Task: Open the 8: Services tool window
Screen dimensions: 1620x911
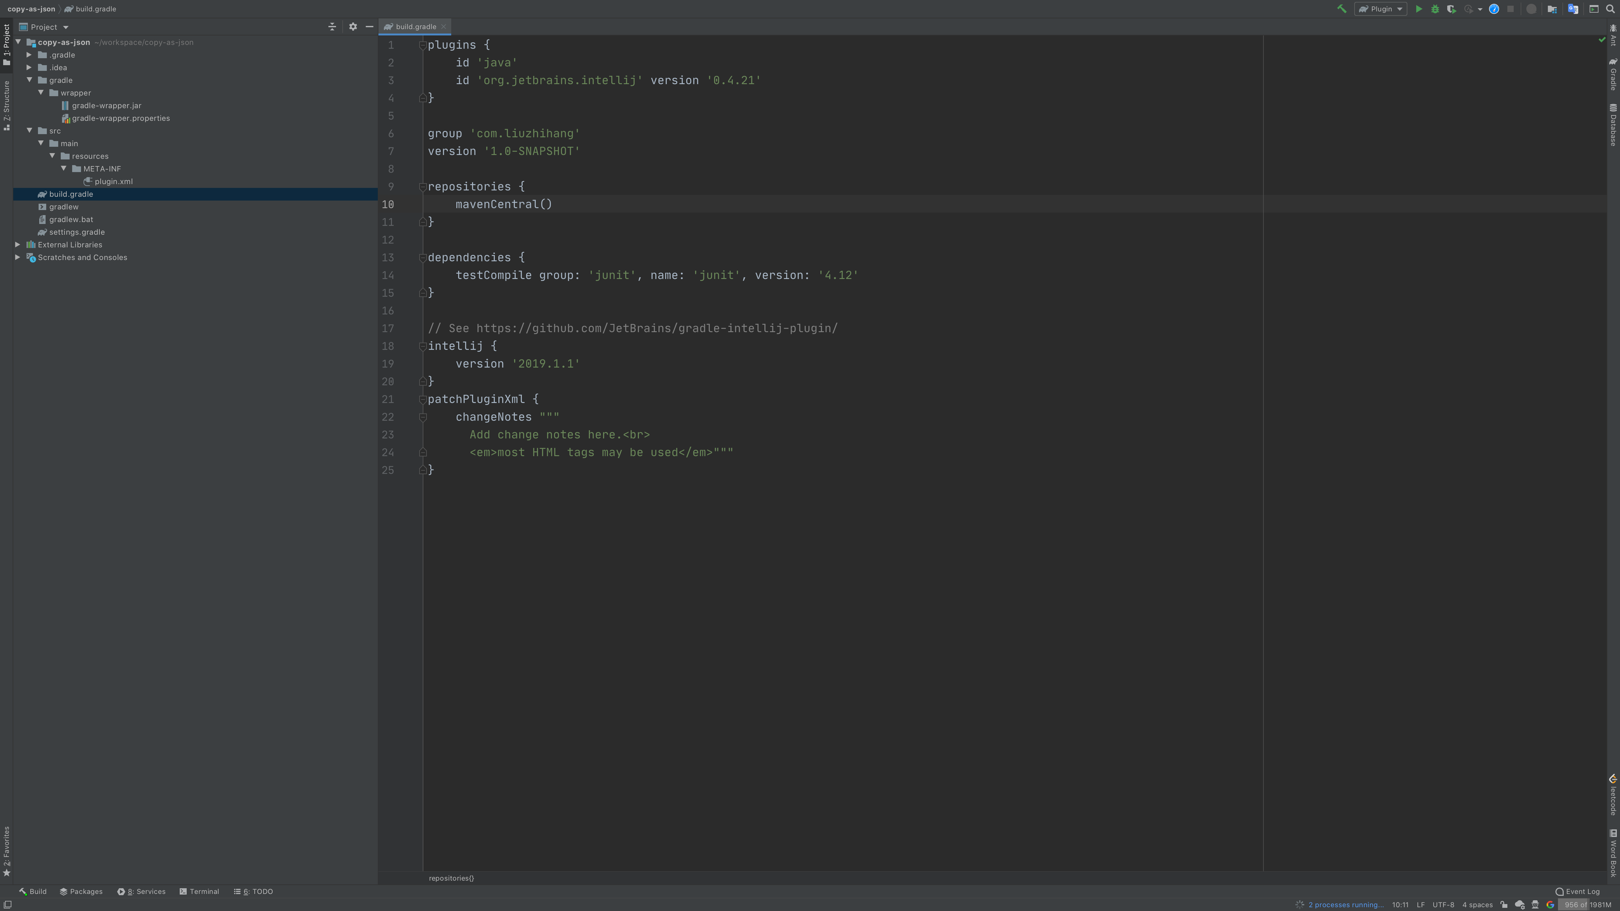Action: 141,891
